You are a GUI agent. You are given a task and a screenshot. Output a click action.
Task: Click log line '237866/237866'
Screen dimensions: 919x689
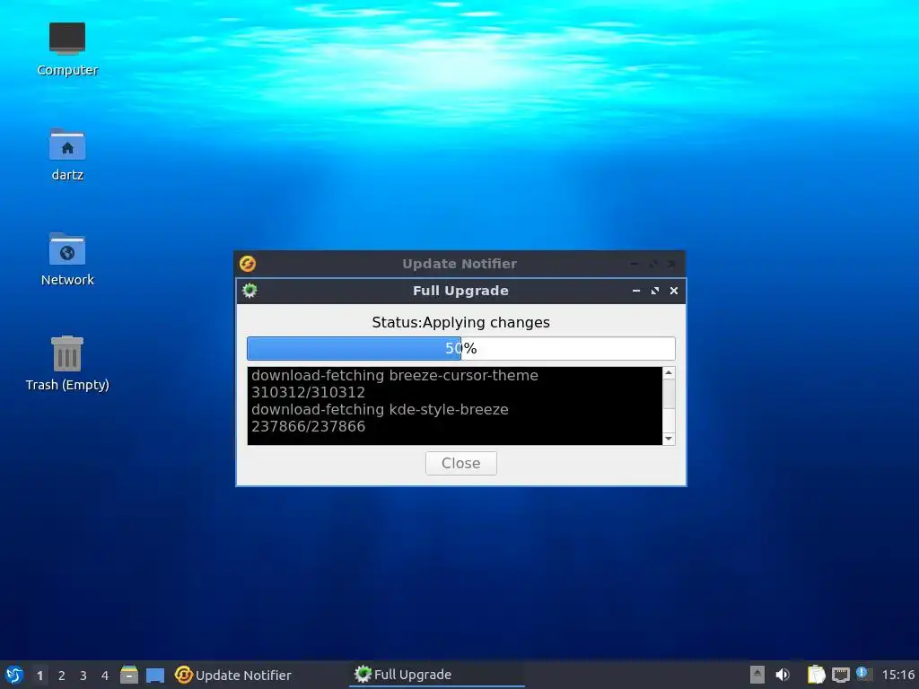tap(308, 426)
